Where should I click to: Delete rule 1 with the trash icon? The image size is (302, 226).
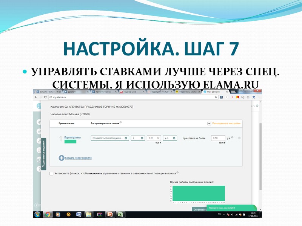point(239,138)
